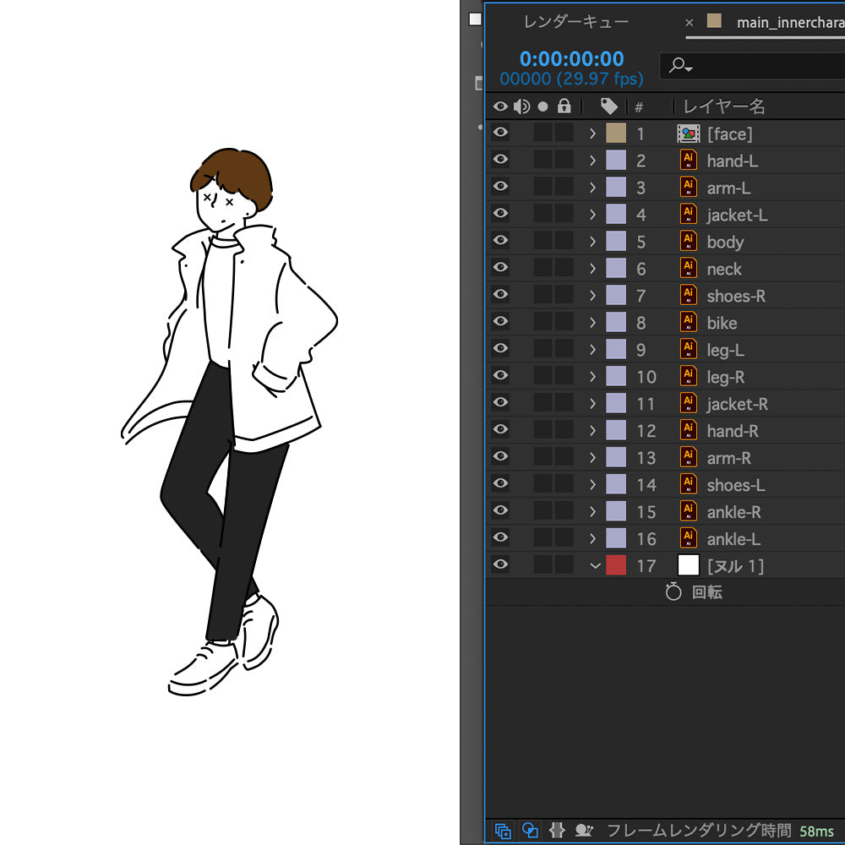
Task: Click the 0:00:00:00 current timecode
Action: [x=571, y=59]
